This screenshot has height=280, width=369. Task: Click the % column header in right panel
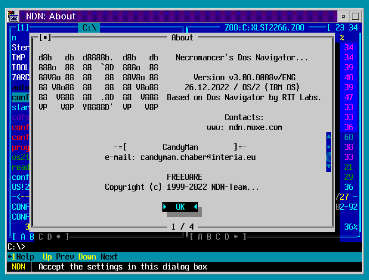coord(342,38)
